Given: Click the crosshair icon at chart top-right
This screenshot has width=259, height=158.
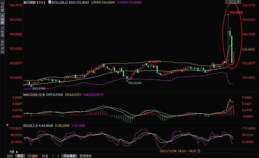Looking at the screenshot, I should coord(227,2).
